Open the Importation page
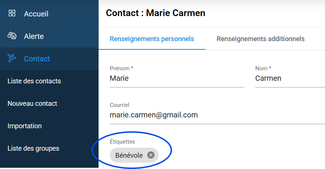Viewport: 325px width, 169px height. click(x=24, y=126)
